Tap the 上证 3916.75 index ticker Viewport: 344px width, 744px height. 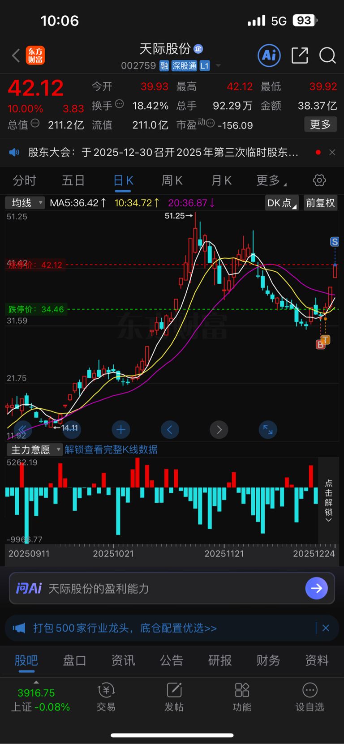pyautogui.click(x=40, y=700)
